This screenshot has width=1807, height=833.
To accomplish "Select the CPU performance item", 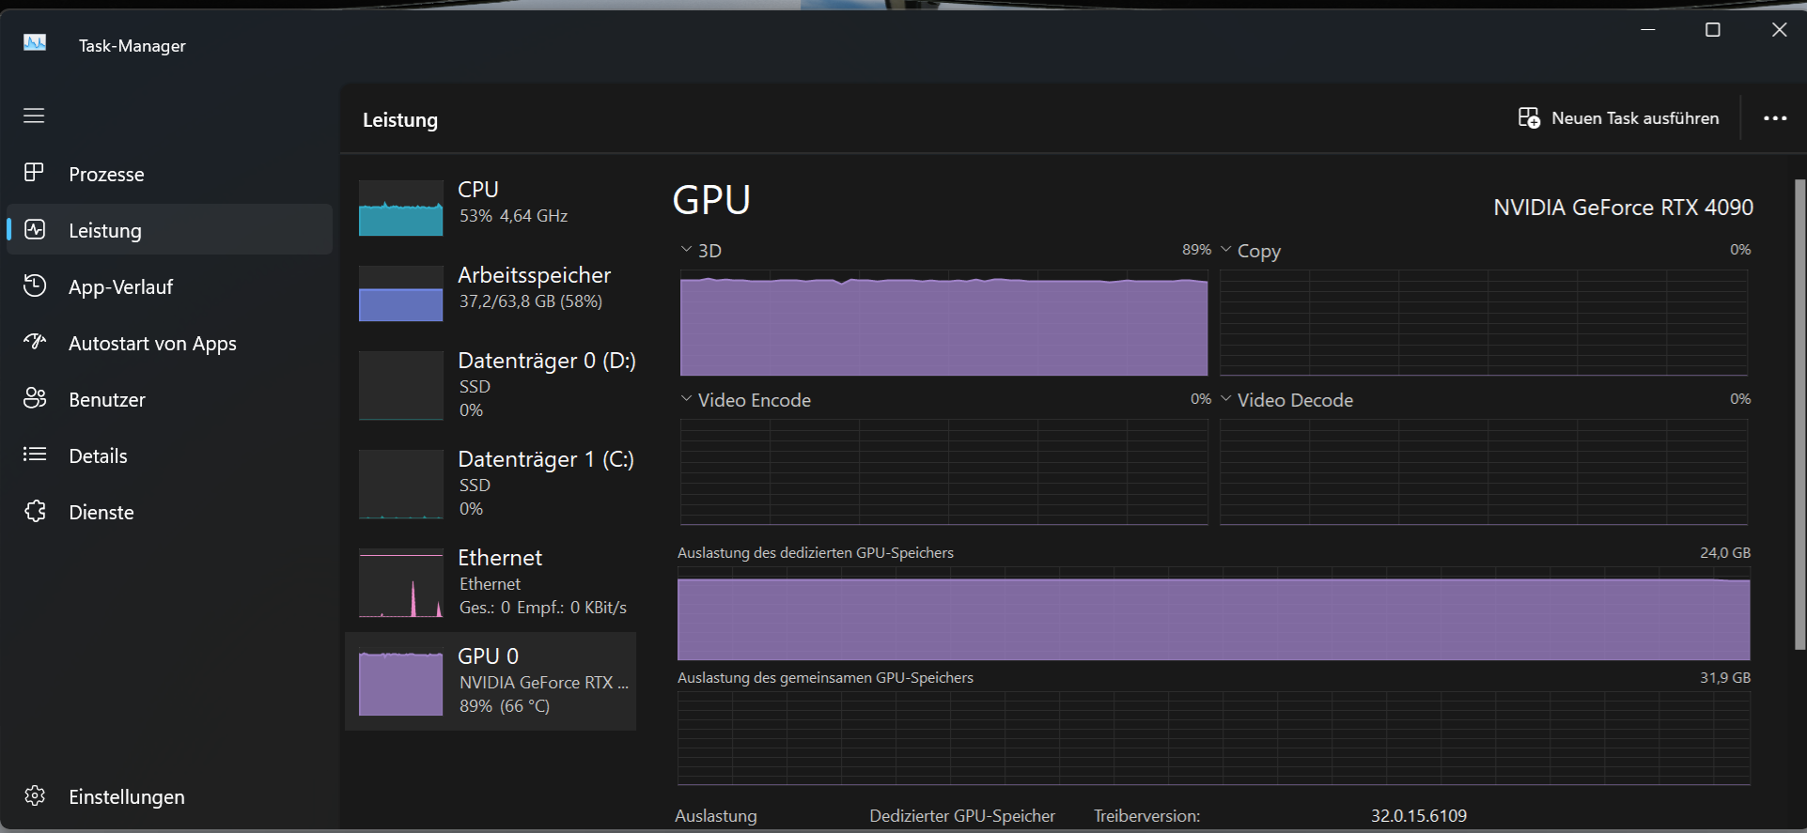I will coord(491,207).
